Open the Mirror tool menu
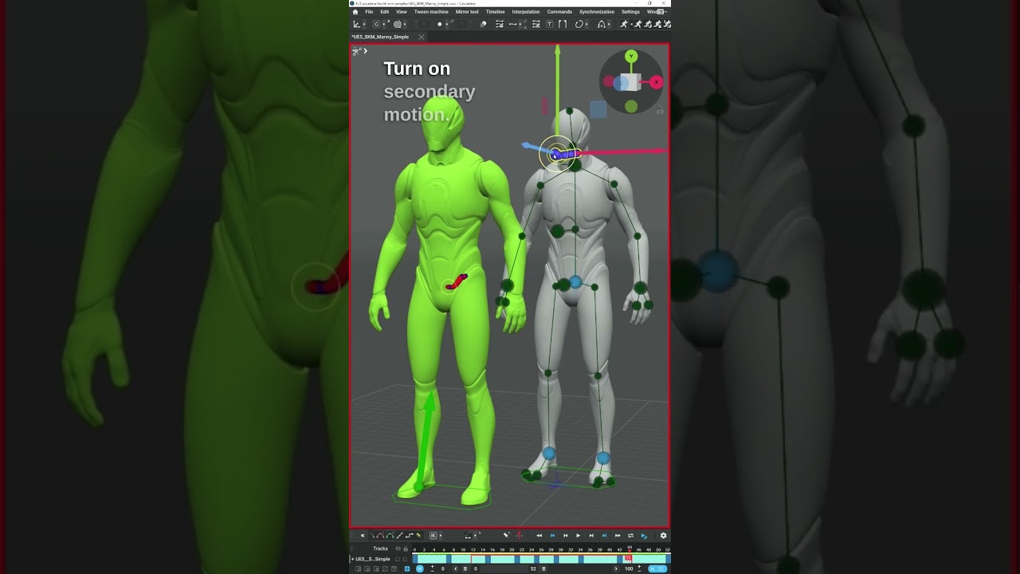This screenshot has width=1020, height=574. 467,12
